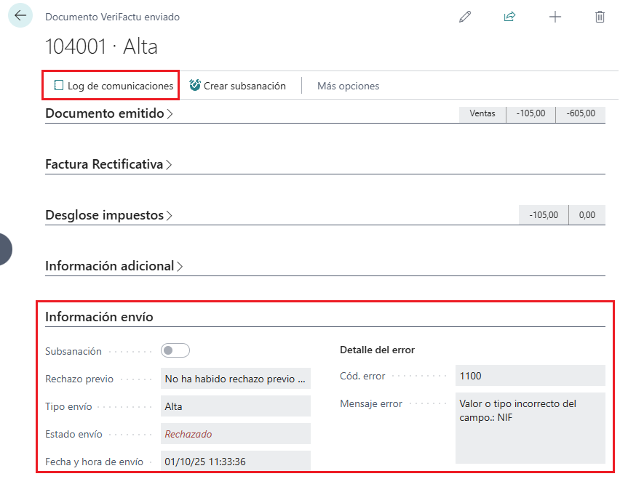Toggle the Subsanación switch

(x=175, y=350)
